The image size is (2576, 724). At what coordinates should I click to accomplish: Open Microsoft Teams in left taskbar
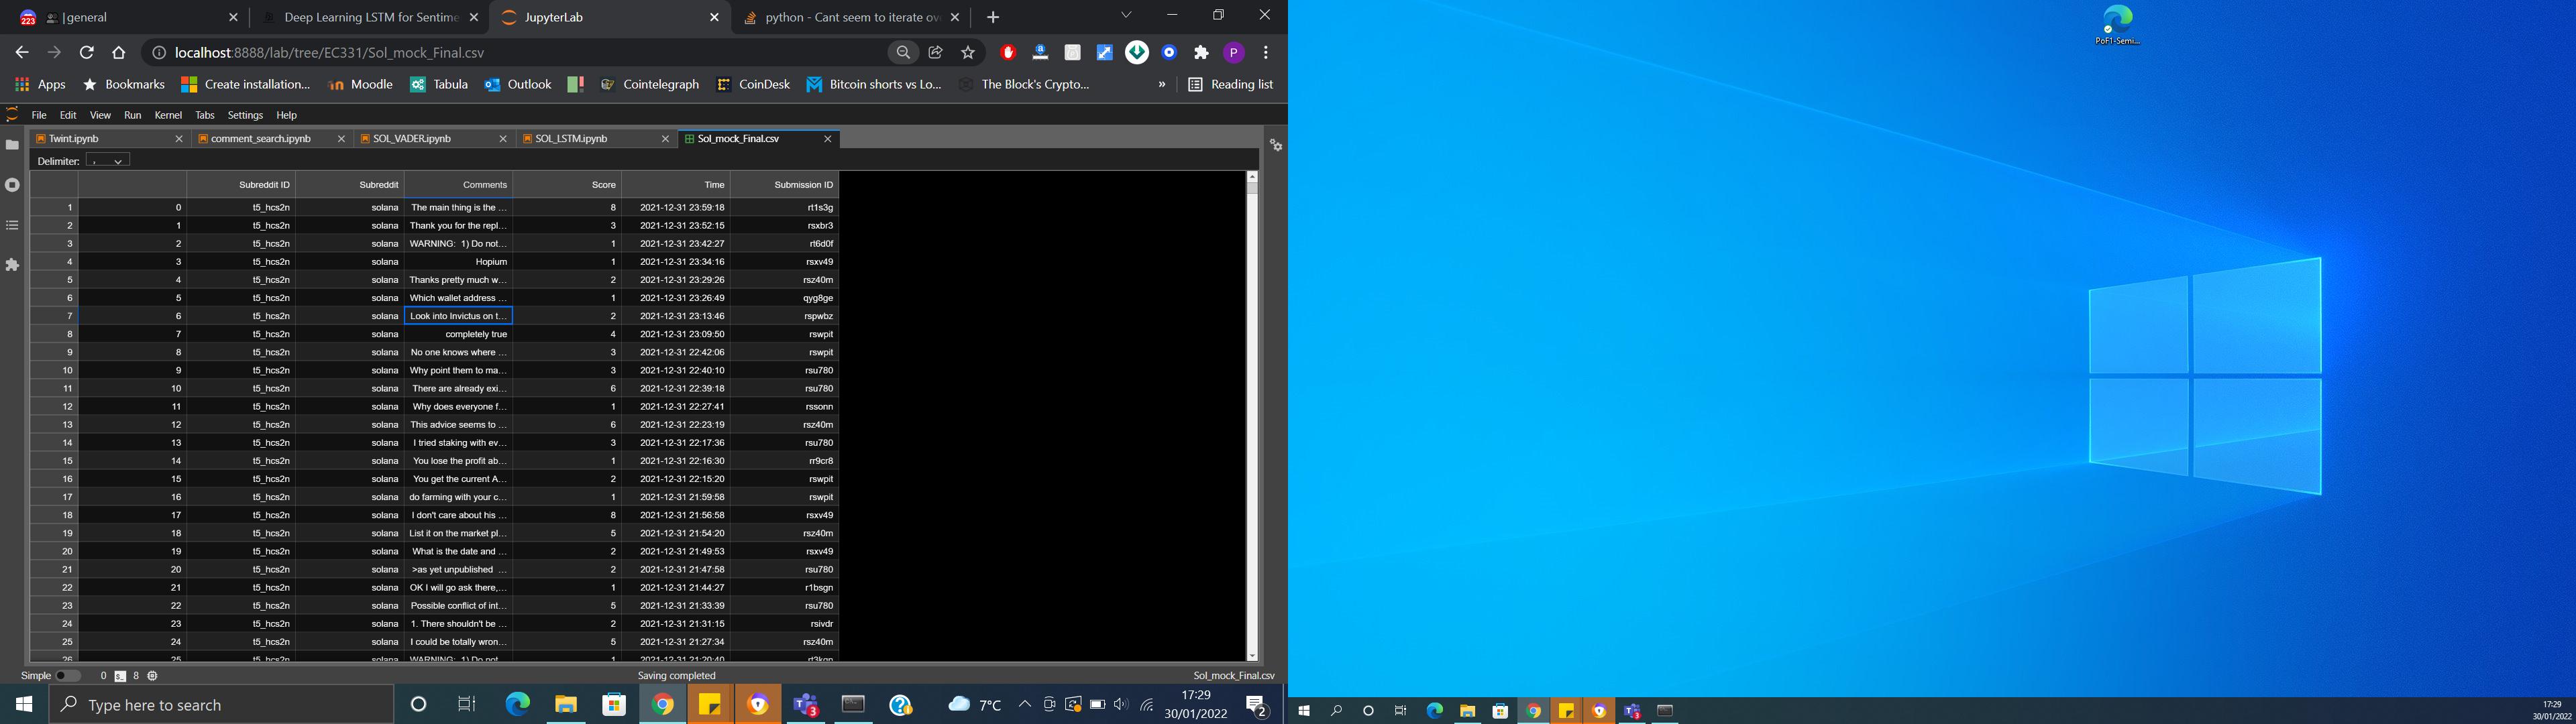click(806, 704)
